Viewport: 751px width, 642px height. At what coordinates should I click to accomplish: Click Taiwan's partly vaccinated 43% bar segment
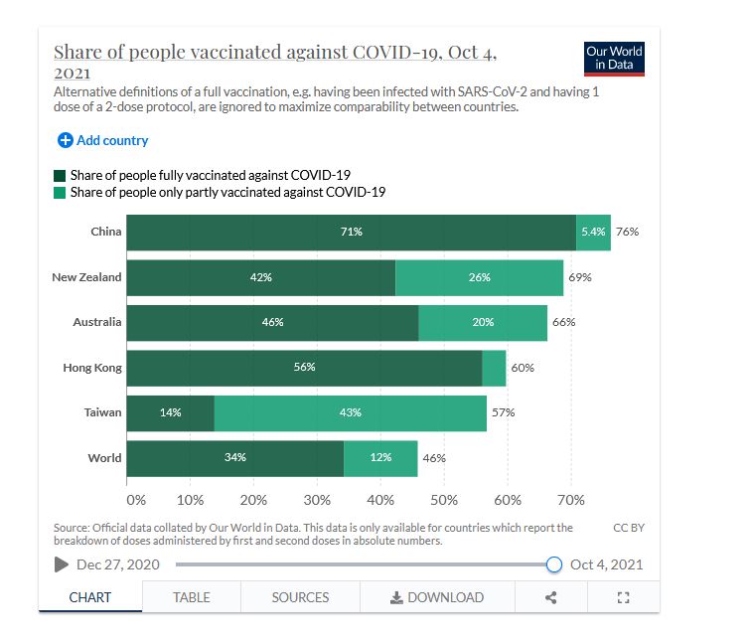pyautogui.click(x=350, y=412)
